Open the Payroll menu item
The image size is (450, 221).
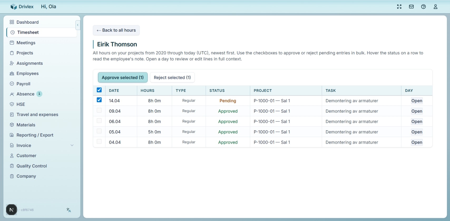(x=23, y=84)
